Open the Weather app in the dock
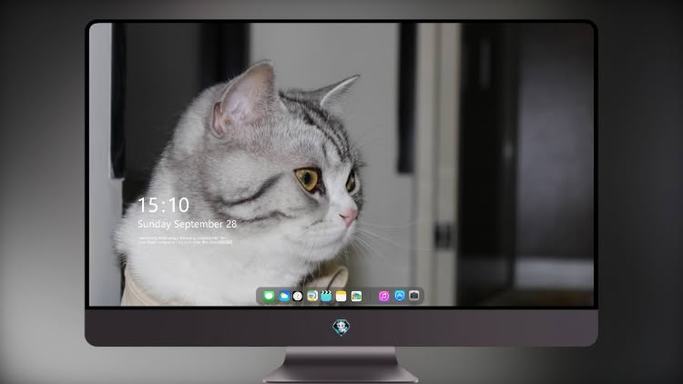683x384 pixels. point(283,297)
